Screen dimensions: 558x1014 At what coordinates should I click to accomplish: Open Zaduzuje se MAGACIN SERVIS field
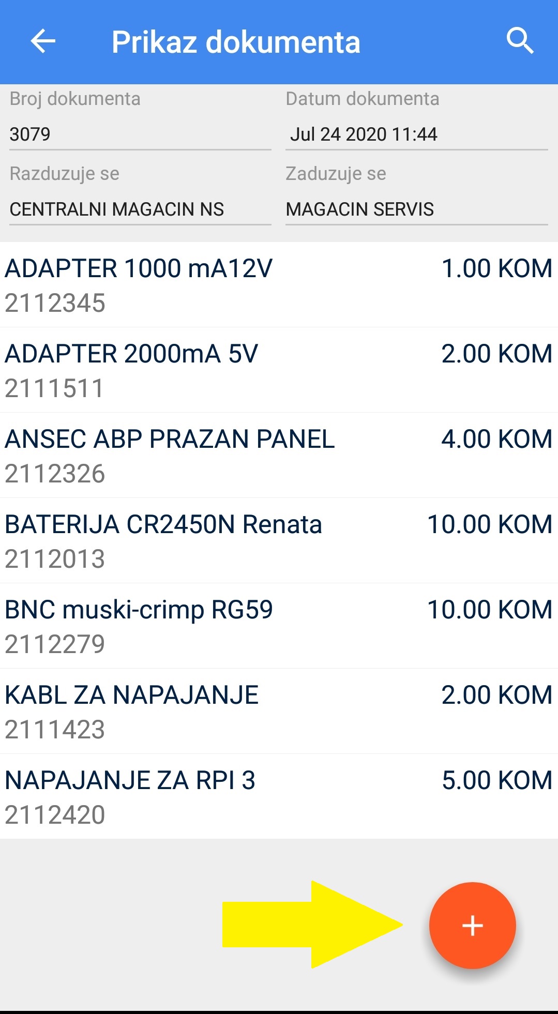click(x=416, y=209)
